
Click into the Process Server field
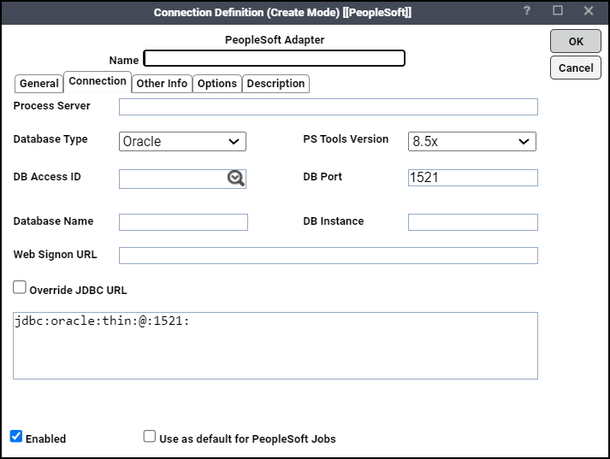(329, 107)
